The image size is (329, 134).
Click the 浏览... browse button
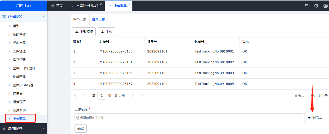(314, 118)
